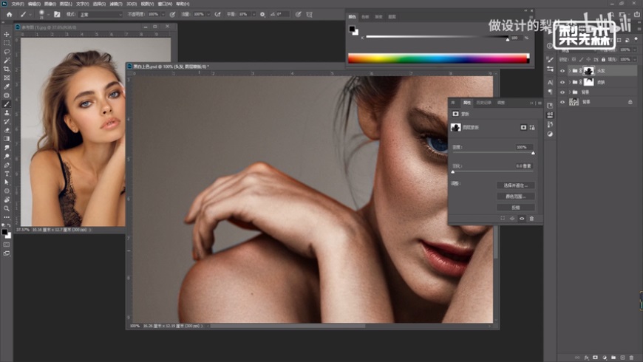The image size is (643, 362).
Task: Delete mask using trash icon in Properties
Action: coord(531,219)
